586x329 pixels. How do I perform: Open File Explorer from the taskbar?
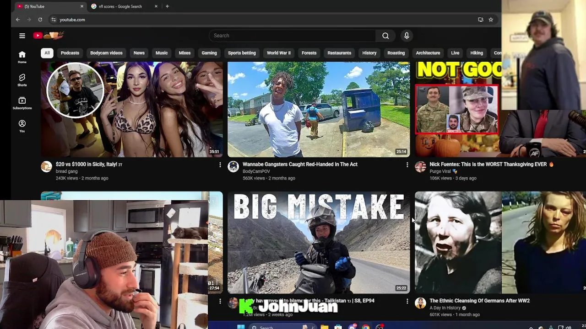[x=324, y=327]
